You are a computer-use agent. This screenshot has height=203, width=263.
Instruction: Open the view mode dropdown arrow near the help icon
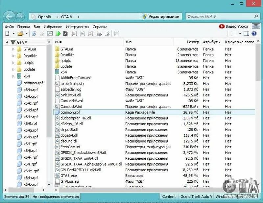240,33
